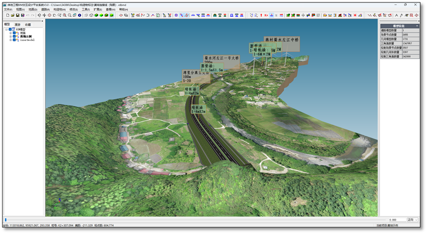The width and height of the screenshot is (427, 234).
Task: Open the 正向 direction dropdown
Action: coord(413,220)
